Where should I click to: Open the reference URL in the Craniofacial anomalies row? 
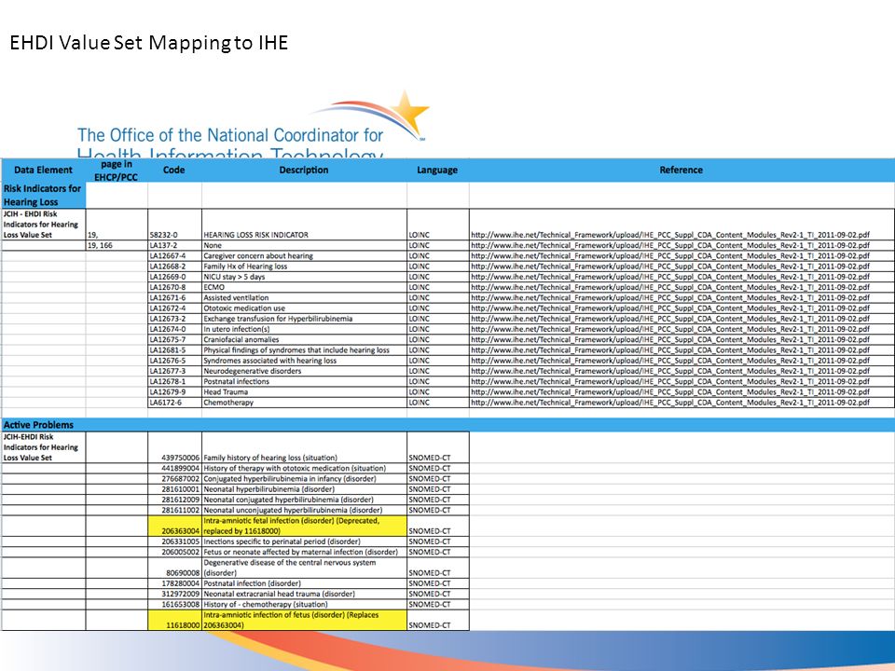[670, 339]
